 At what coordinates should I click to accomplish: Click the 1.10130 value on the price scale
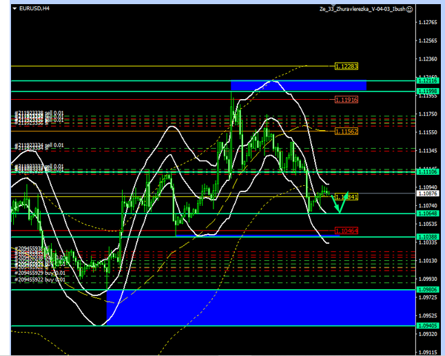pyautogui.click(x=428, y=261)
